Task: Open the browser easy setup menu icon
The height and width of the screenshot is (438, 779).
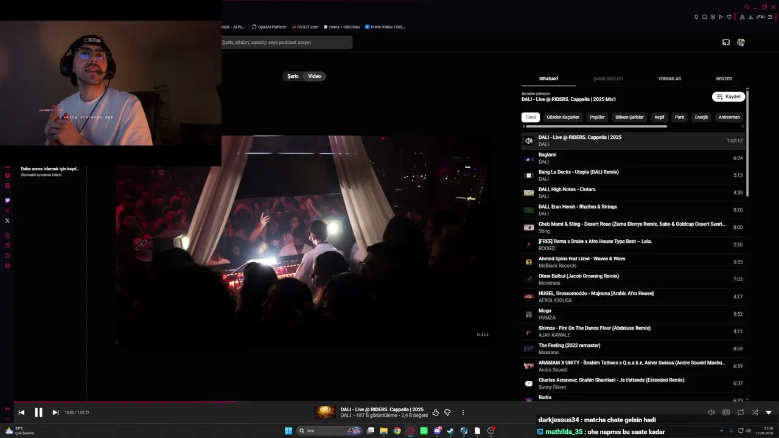Action: (770, 17)
